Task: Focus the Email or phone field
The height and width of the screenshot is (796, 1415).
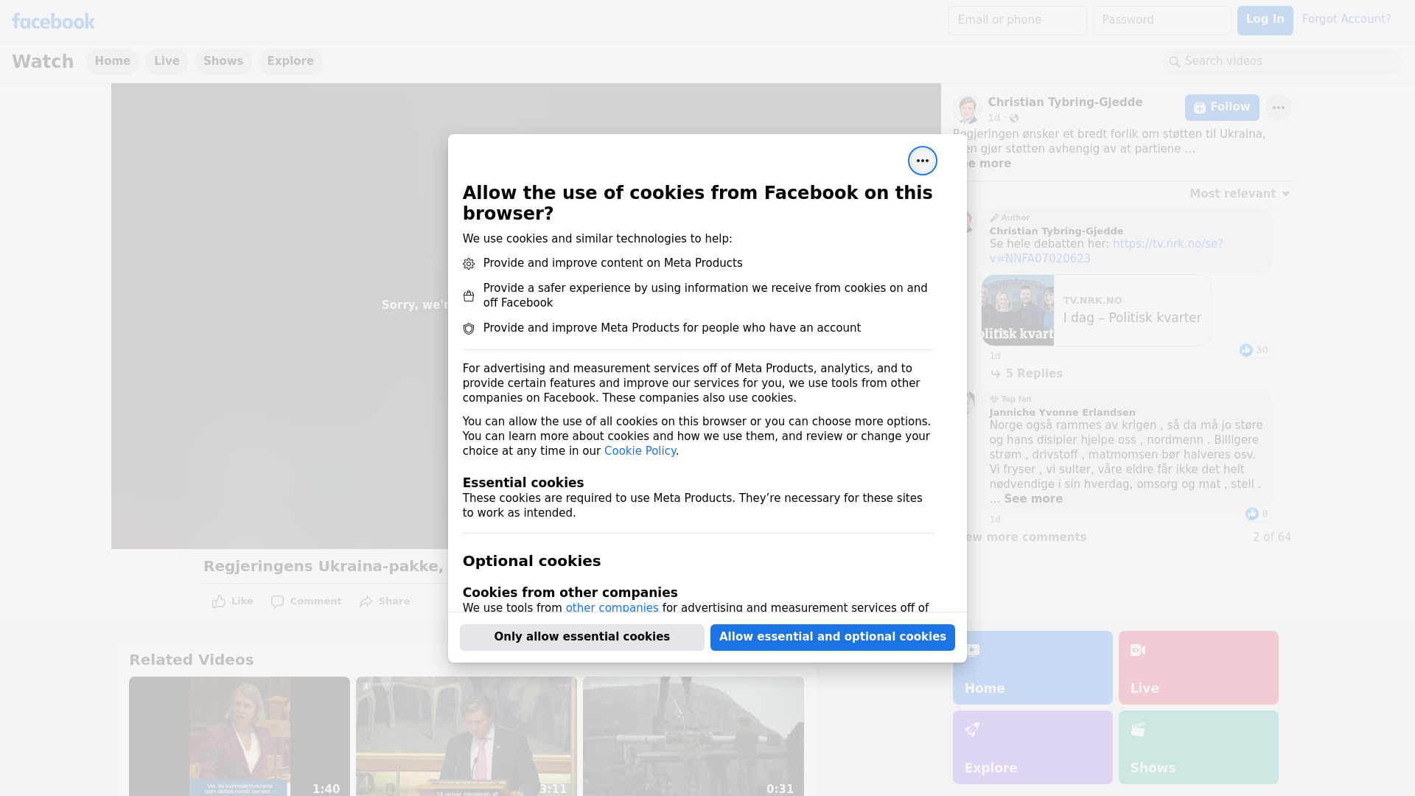Action: [1018, 21]
